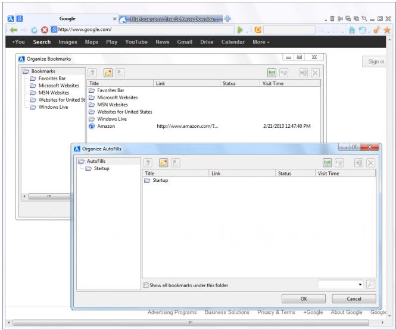Click the Link column header in Organize Bookmarks
The height and width of the screenshot is (330, 396).
tap(186, 83)
